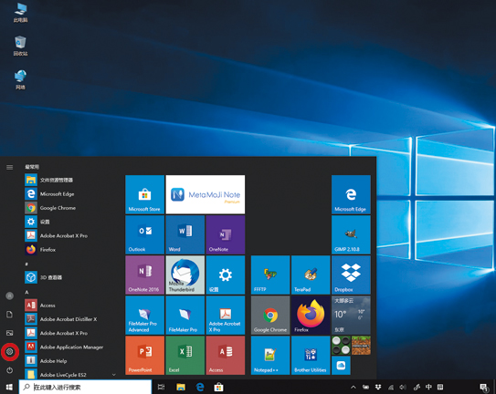Image resolution: width=496 pixels, height=394 pixels.
Task: Open Adobe Help entry
Action: 70,361
